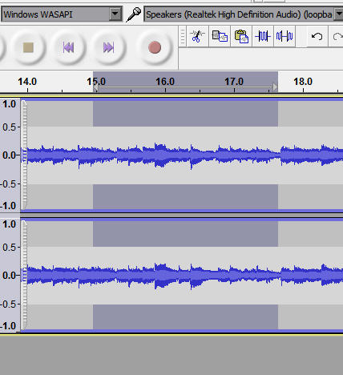Click the upper channel 0.0 vertical scale label
Viewport: 343px width, 375px height.
tap(9, 155)
